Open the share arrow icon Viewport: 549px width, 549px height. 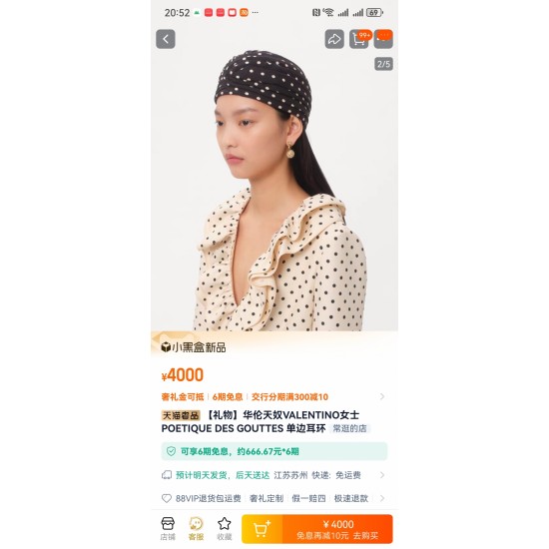pos(334,39)
